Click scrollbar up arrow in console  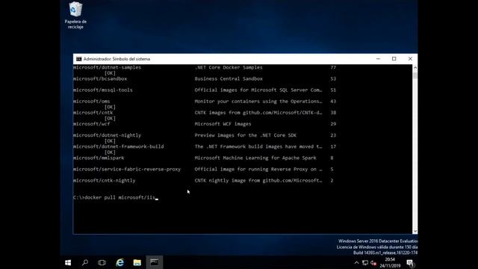415,67
